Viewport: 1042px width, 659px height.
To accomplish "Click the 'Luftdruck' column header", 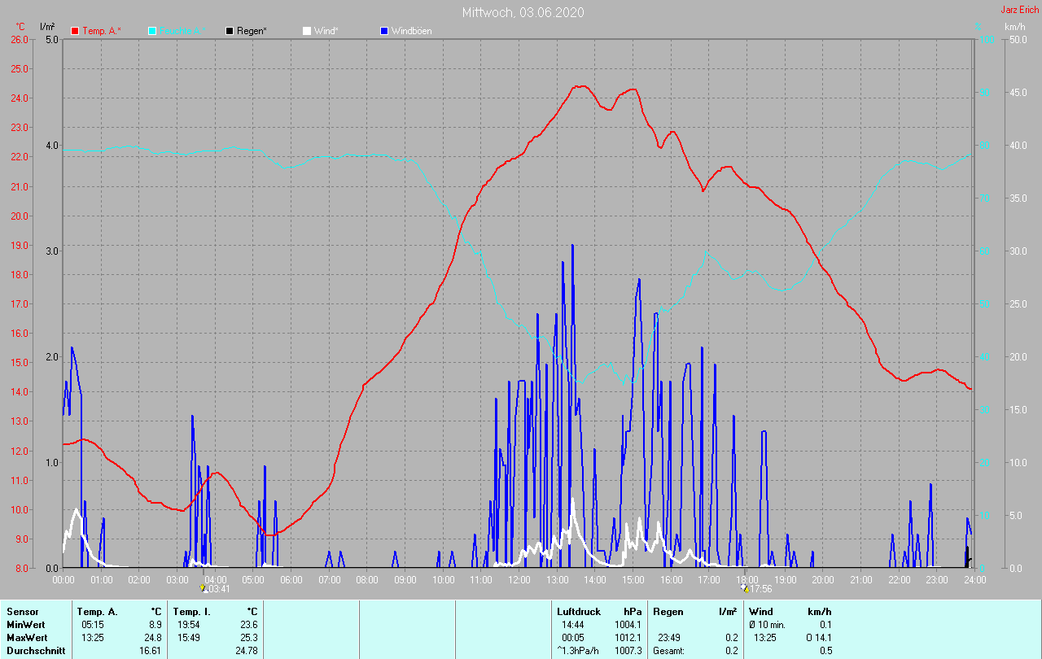I will (579, 611).
